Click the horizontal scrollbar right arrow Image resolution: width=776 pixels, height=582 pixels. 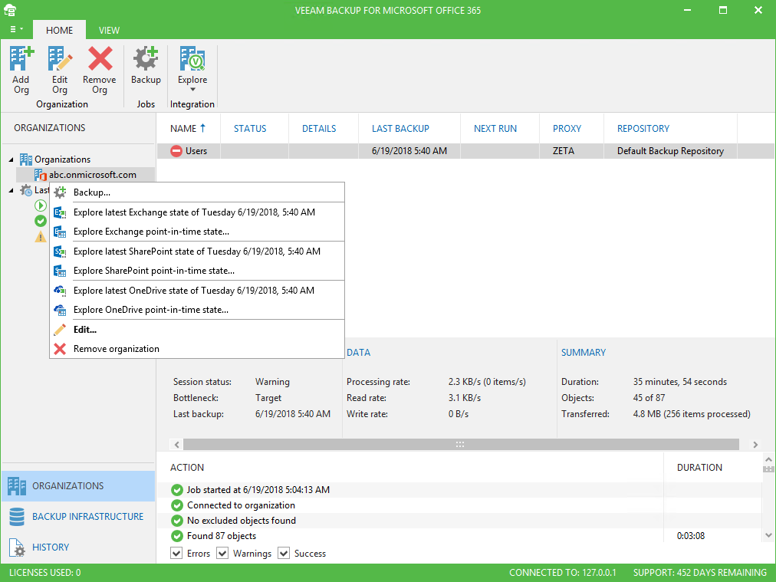click(x=756, y=445)
